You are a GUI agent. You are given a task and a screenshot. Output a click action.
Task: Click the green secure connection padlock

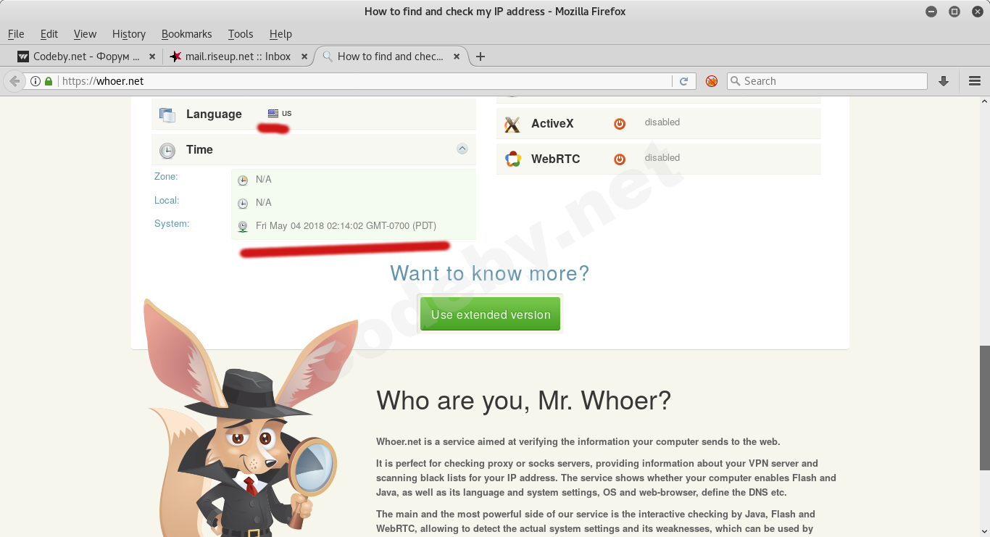[49, 81]
